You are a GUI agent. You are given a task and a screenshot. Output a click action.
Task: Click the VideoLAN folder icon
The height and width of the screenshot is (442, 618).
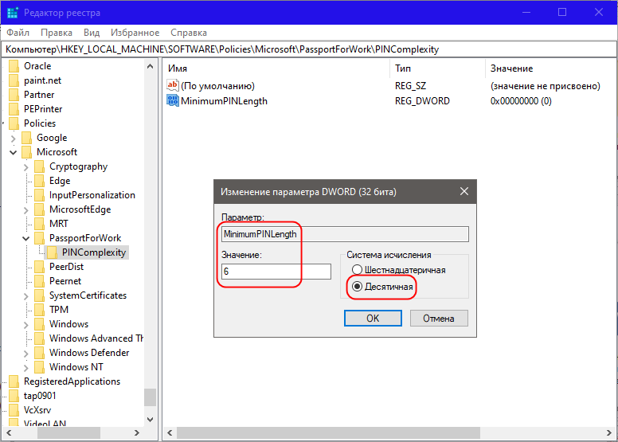pyautogui.click(x=14, y=424)
